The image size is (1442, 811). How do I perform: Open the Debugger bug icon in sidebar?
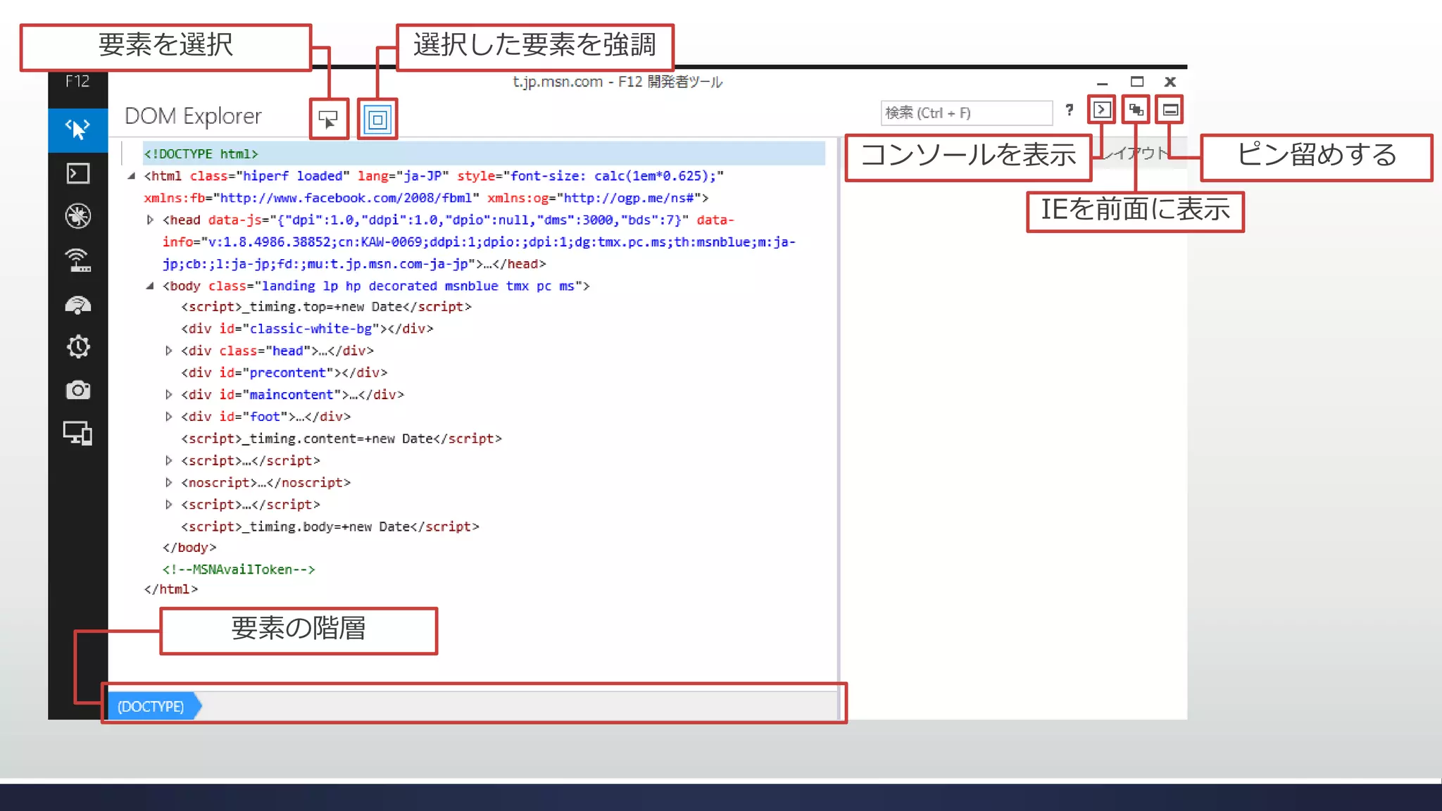point(77,216)
